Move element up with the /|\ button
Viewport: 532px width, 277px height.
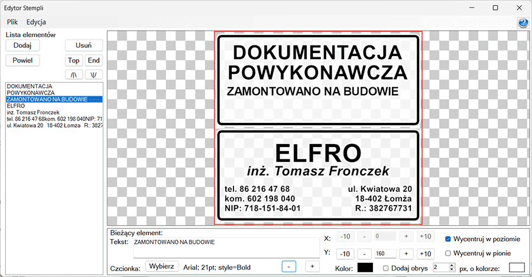[73, 75]
